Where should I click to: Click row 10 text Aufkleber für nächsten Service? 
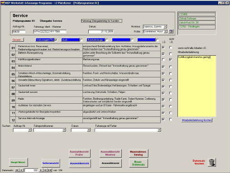34,105
